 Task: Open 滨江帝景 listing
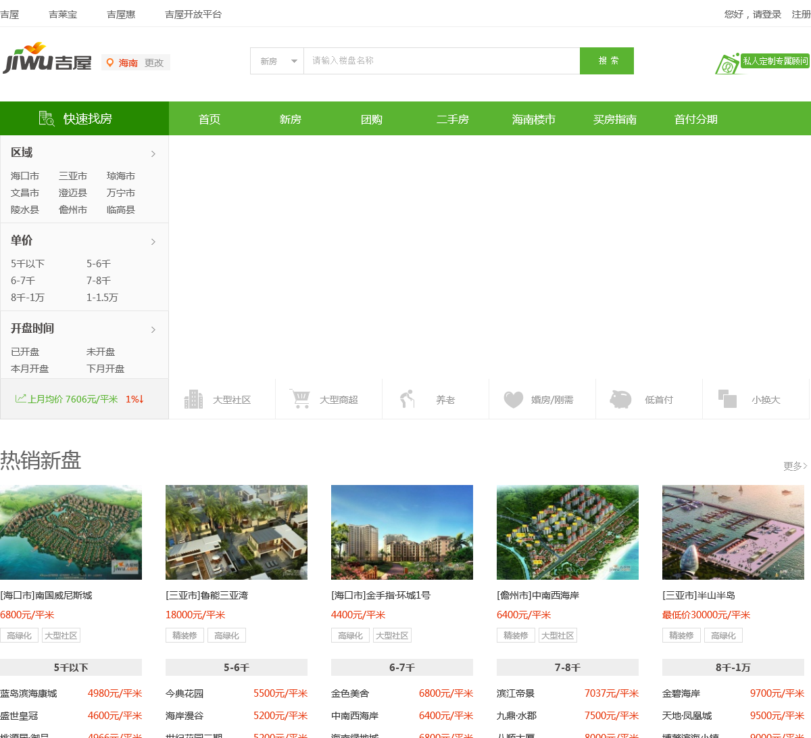(x=516, y=693)
